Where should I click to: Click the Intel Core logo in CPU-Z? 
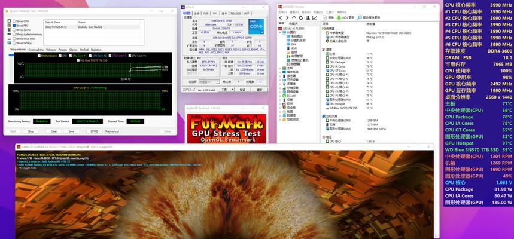(256, 26)
